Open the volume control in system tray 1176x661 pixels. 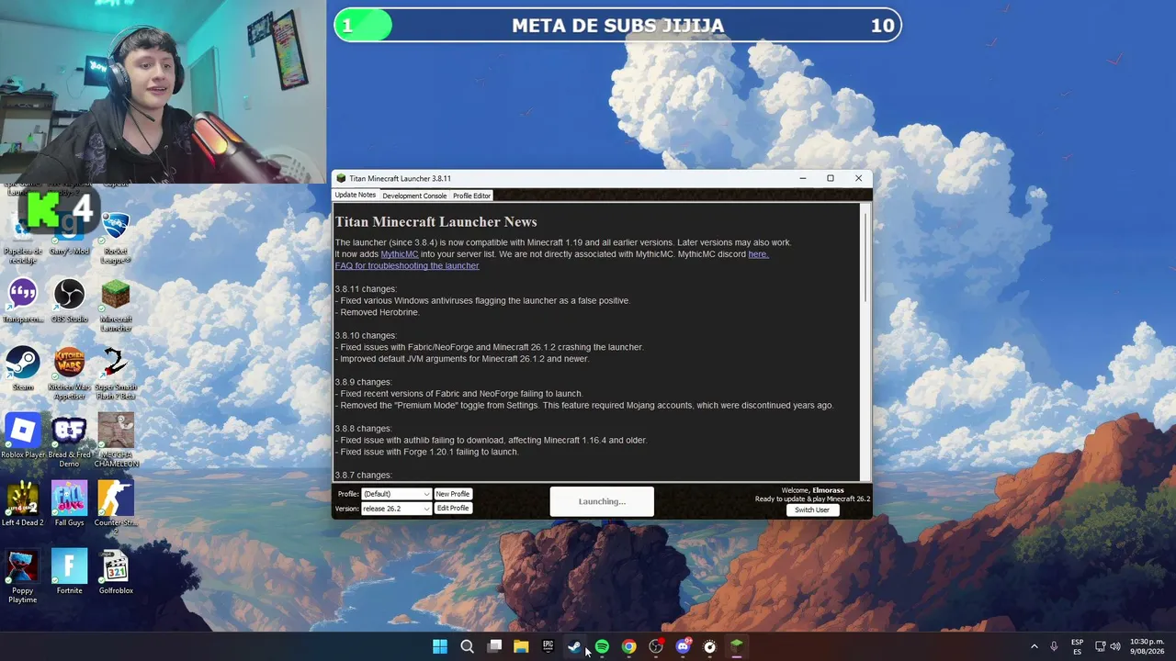[1115, 646]
